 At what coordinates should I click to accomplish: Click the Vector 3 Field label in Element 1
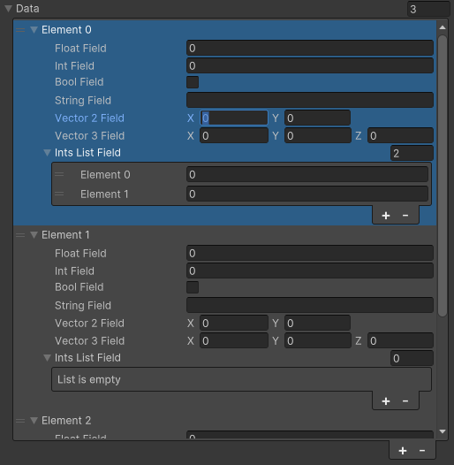(x=89, y=340)
